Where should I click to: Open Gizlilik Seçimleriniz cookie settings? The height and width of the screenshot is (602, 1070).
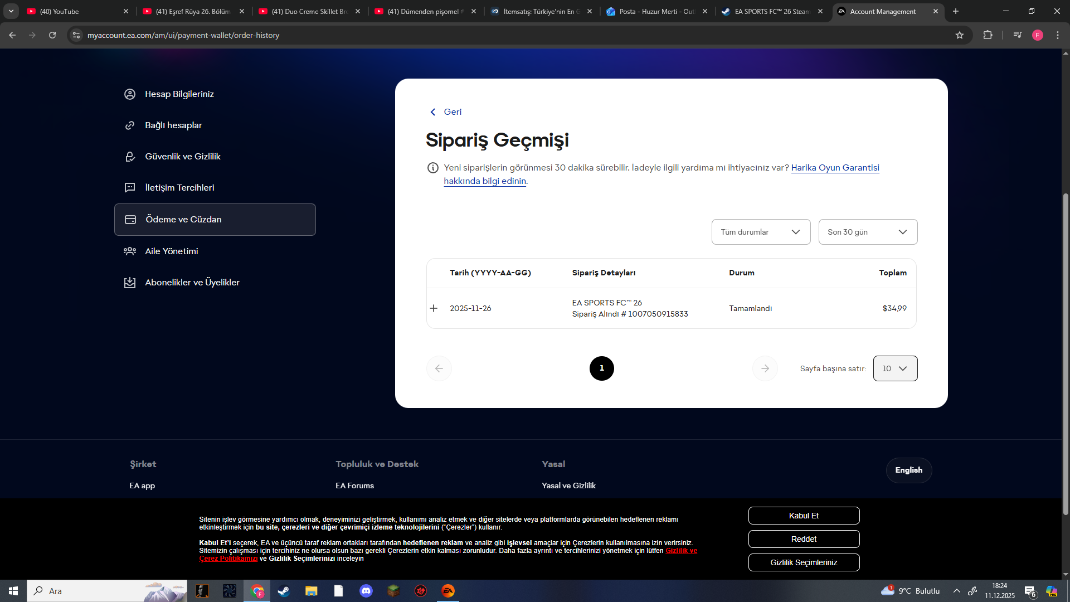[804, 562]
